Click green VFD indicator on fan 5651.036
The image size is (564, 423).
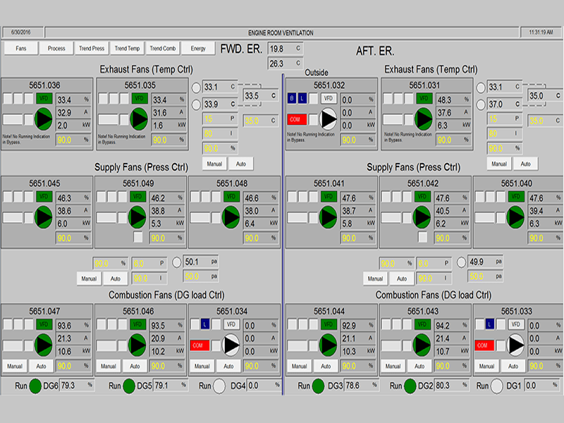coord(44,99)
